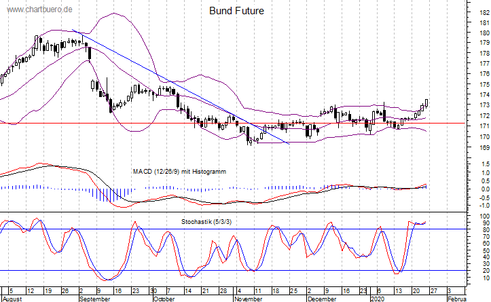Click the 10 stochastic axis value
491x302 pixels.
coord(486,278)
